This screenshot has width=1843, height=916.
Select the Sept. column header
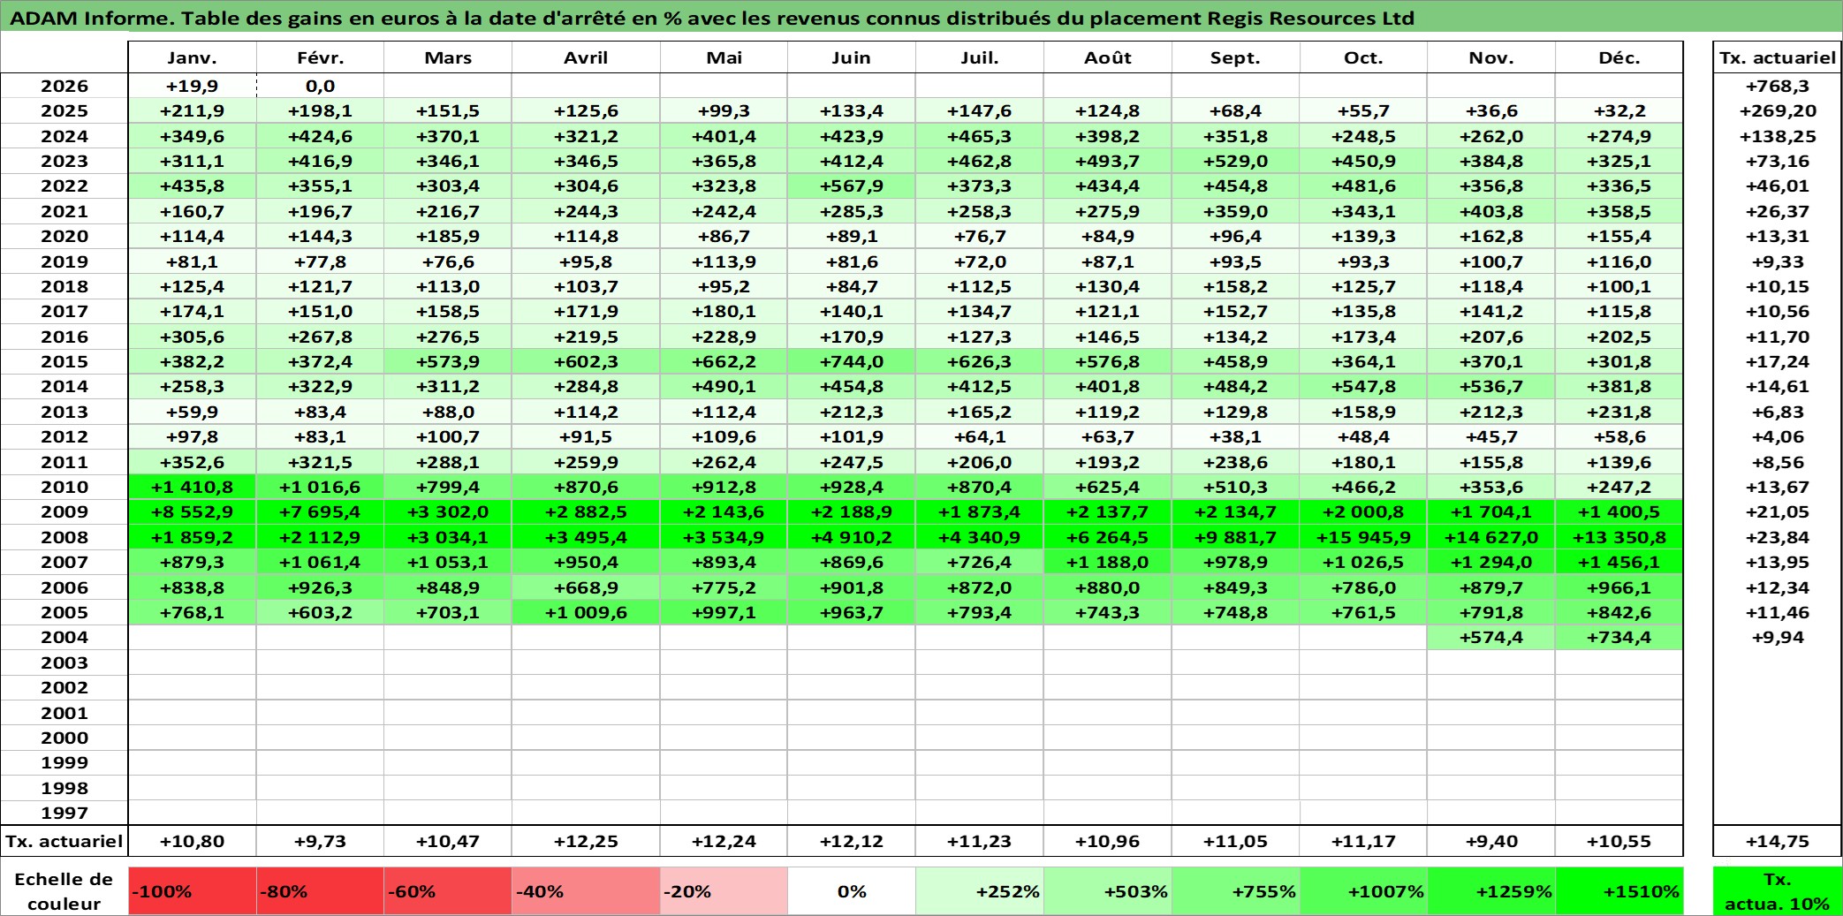[x=1235, y=57]
